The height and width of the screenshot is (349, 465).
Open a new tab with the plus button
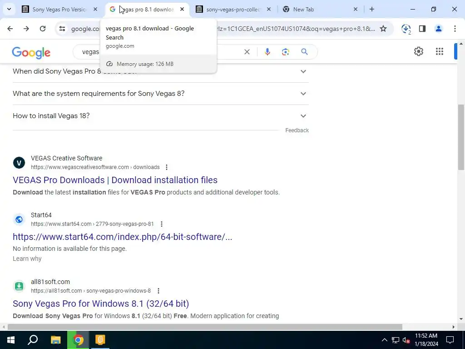[372, 9]
